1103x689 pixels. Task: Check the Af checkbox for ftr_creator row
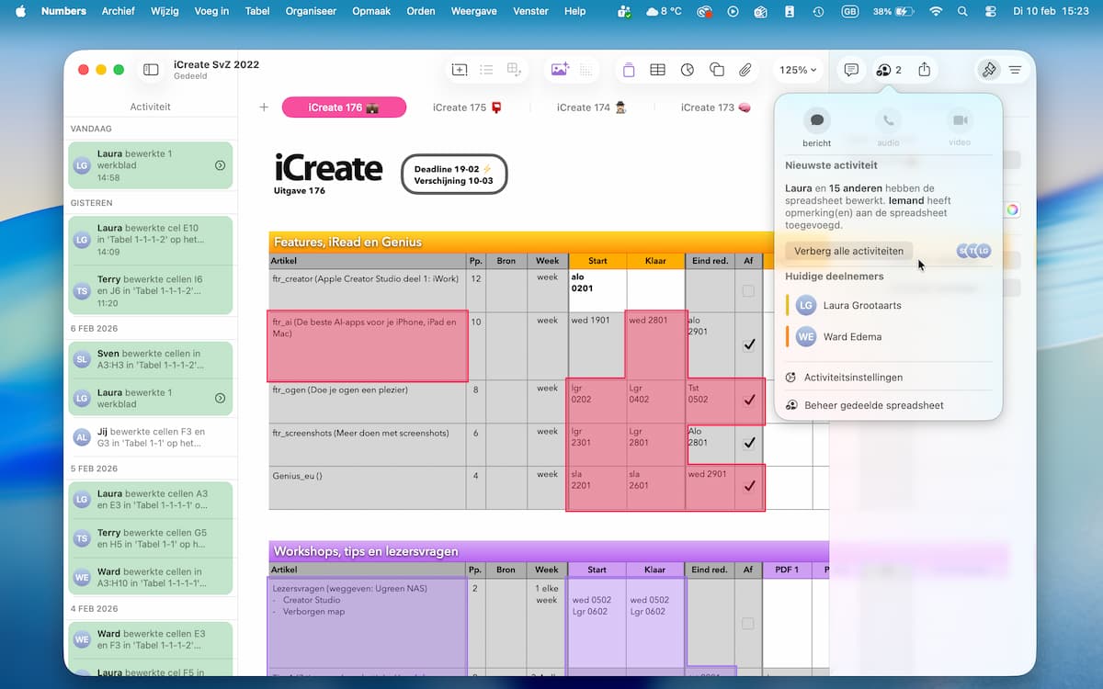click(x=748, y=291)
